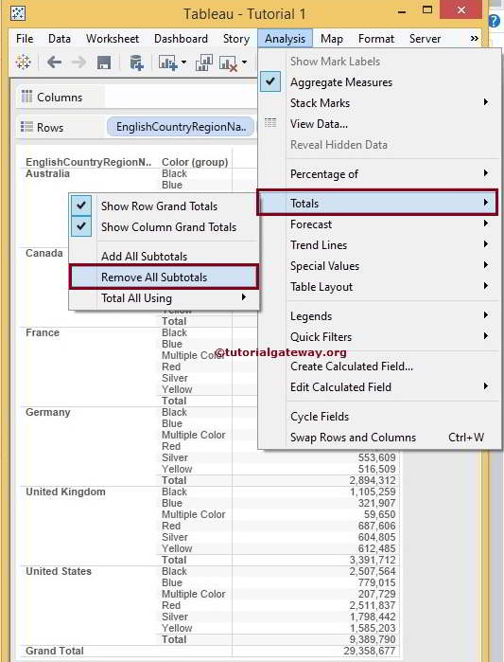The image size is (504, 662).
Task: Expand the Forecast submenu
Action: [486, 224]
